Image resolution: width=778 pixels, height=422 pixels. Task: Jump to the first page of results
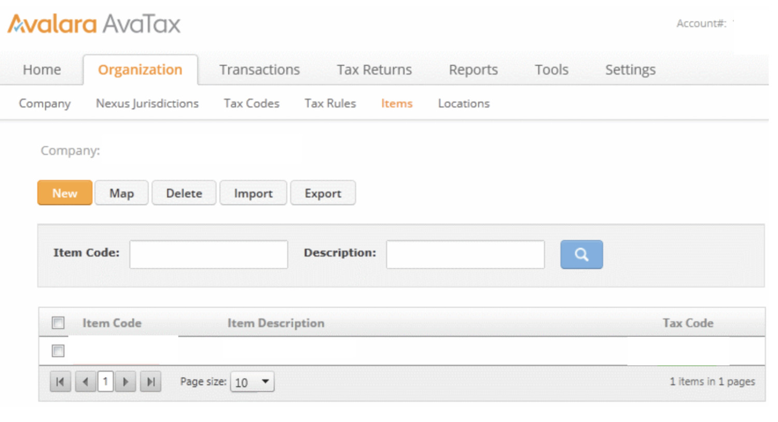60,381
